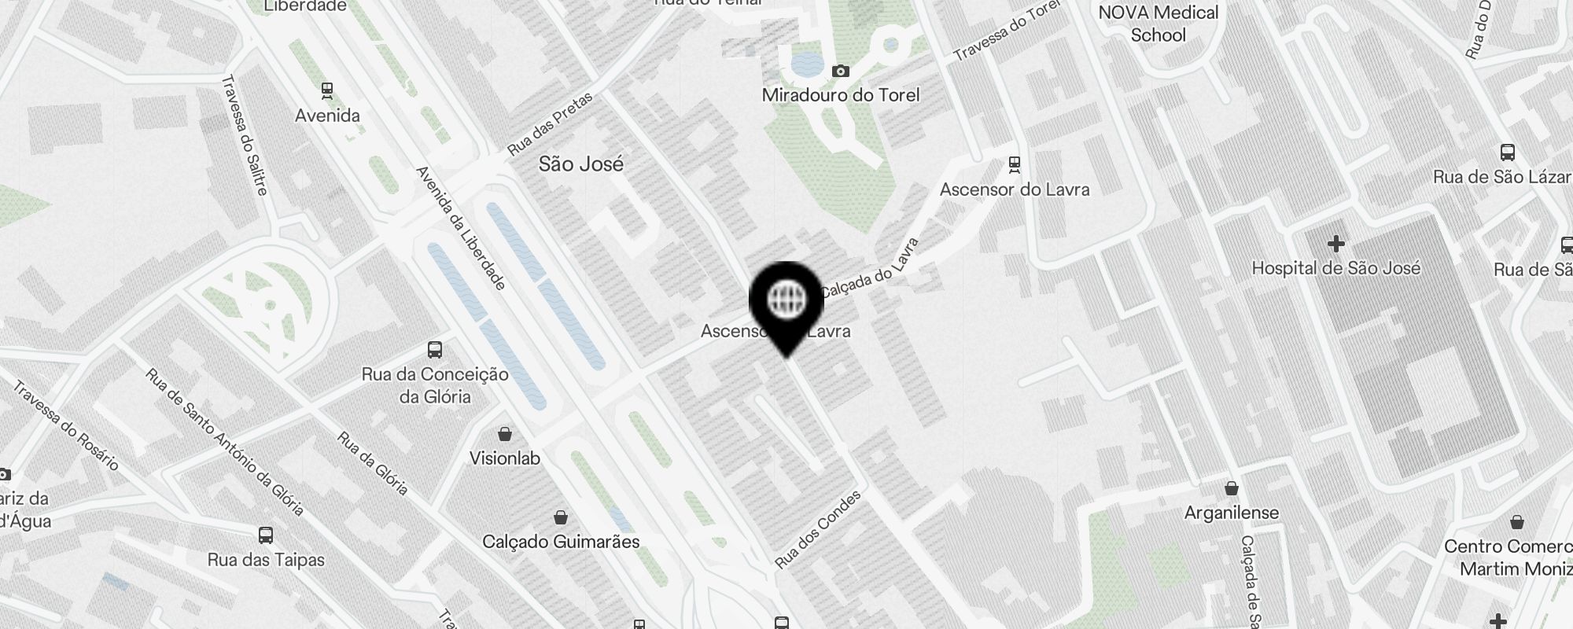Click the Calçada do Lavra street label
The width and height of the screenshot is (1573, 629).
click(x=870, y=268)
